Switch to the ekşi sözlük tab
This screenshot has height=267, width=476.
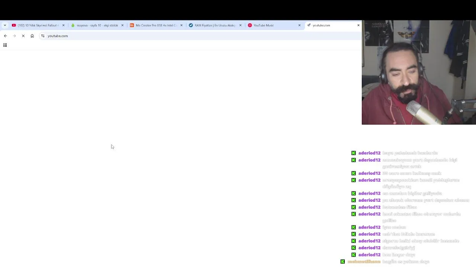pos(97,25)
